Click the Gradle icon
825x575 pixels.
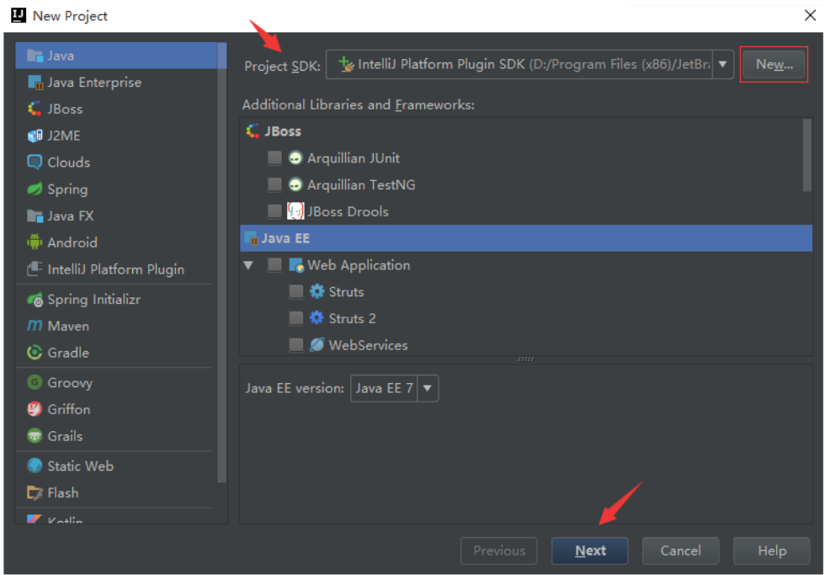pyautogui.click(x=35, y=353)
